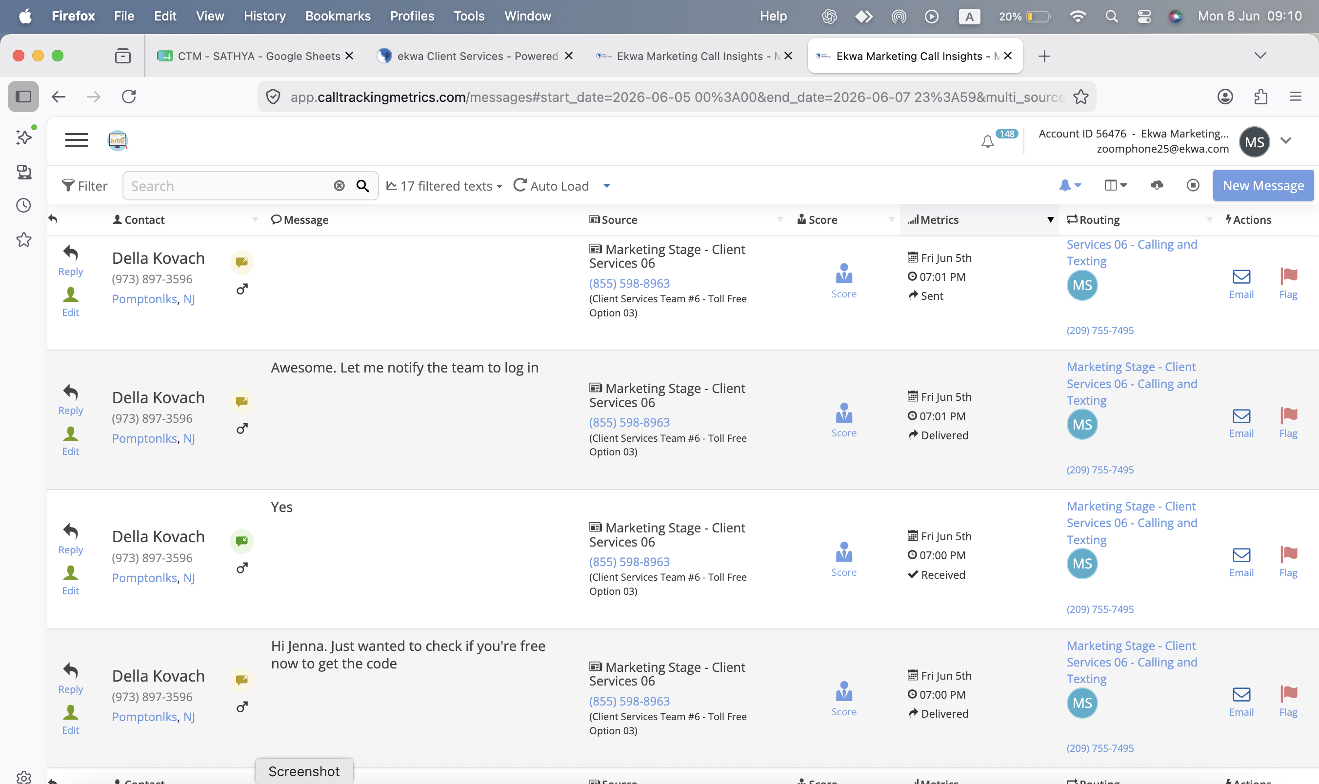Viewport: 1319px width, 784px height.
Task: Click the reply arrow in the 'Yes' message row
Action: 71,531
